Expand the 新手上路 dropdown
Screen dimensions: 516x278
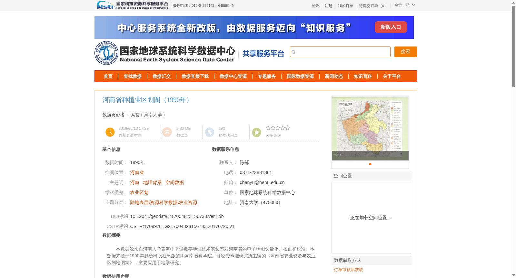coord(404,5)
